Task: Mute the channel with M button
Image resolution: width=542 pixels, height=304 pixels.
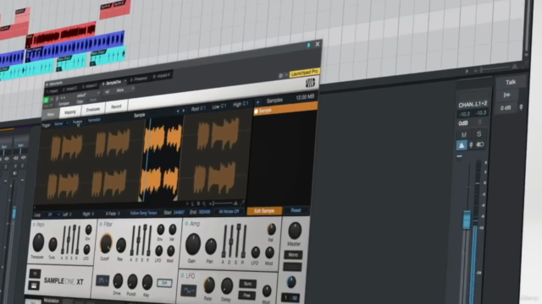Action: (464, 135)
